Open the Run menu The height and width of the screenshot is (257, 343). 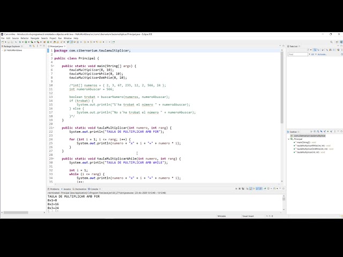pos(59,38)
